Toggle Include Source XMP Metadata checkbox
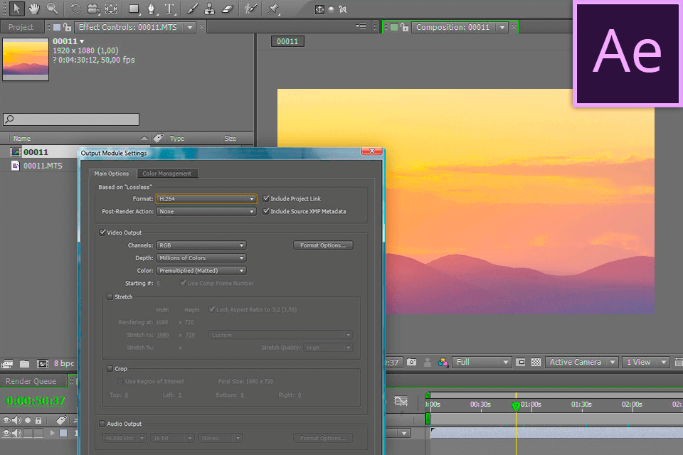 (x=265, y=211)
